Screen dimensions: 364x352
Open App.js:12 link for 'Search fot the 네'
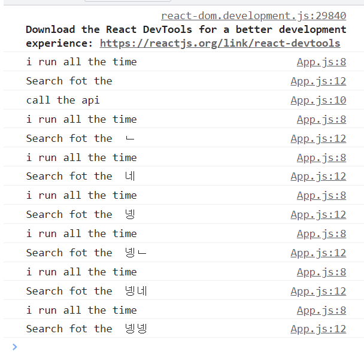318,176
